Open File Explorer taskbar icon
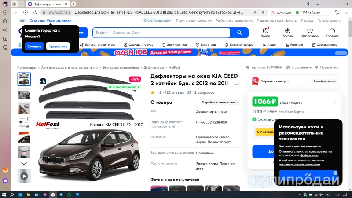Screen dimensions: 352x198 coord(28,194)
